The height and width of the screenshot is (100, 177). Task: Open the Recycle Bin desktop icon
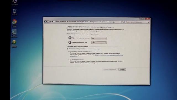[x=15, y=12]
